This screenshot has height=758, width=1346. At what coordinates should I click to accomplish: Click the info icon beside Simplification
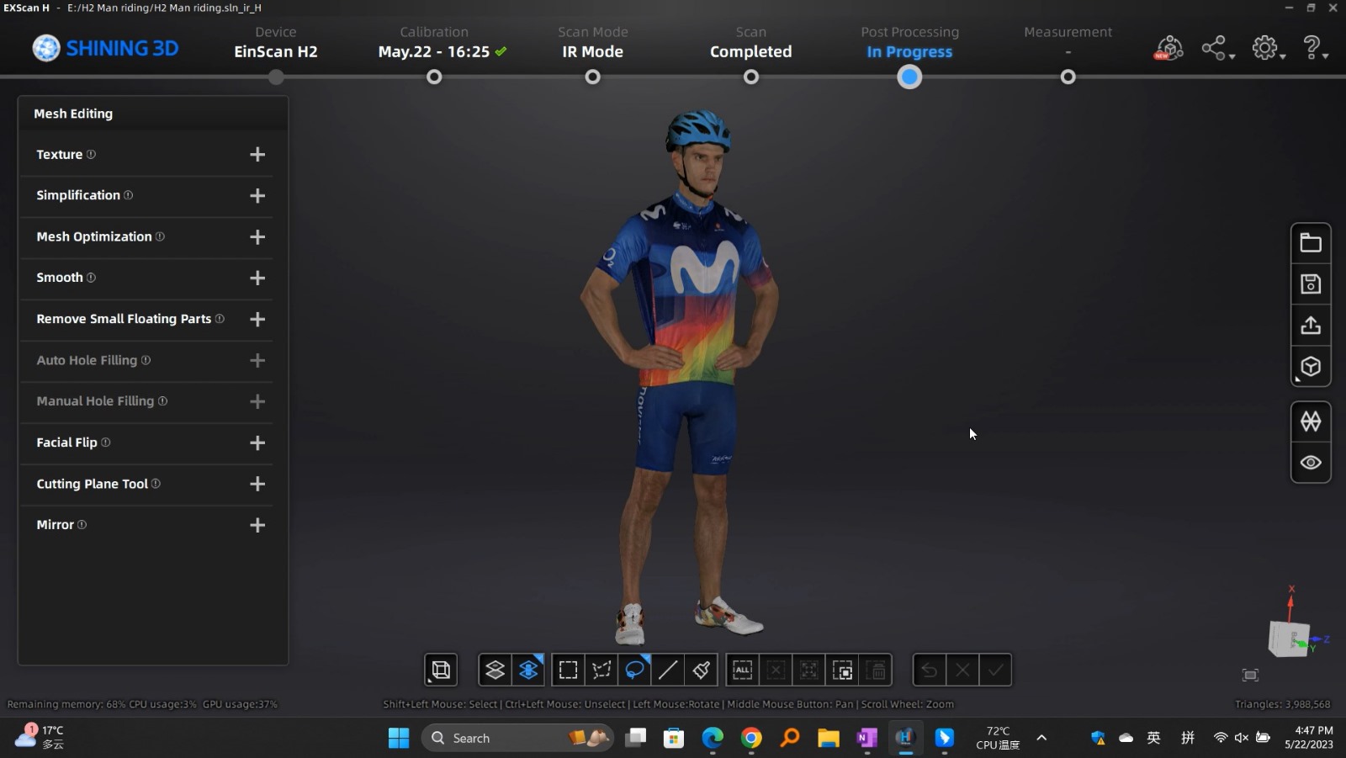(128, 194)
